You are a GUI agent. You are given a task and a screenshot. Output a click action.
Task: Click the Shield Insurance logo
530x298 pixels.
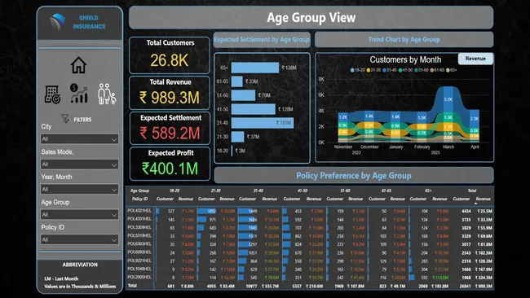pos(58,22)
